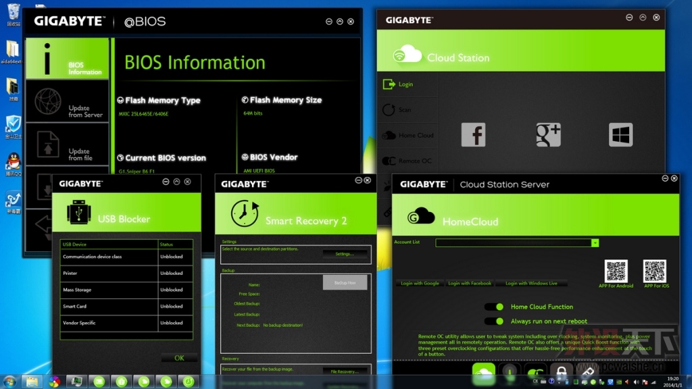Viewport: 692px width, 389px height.
Task: Open the BIOS Information tab in @BIOS
Action: [67, 59]
